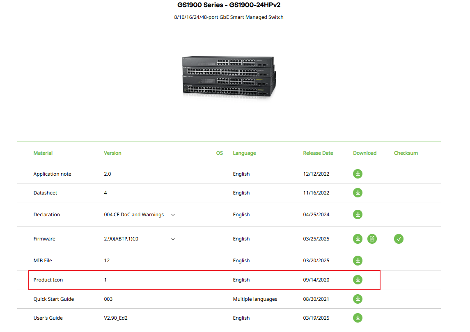This screenshot has width=470, height=332.
Task: Expand the Firmware version dropdown
Action: click(x=173, y=239)
